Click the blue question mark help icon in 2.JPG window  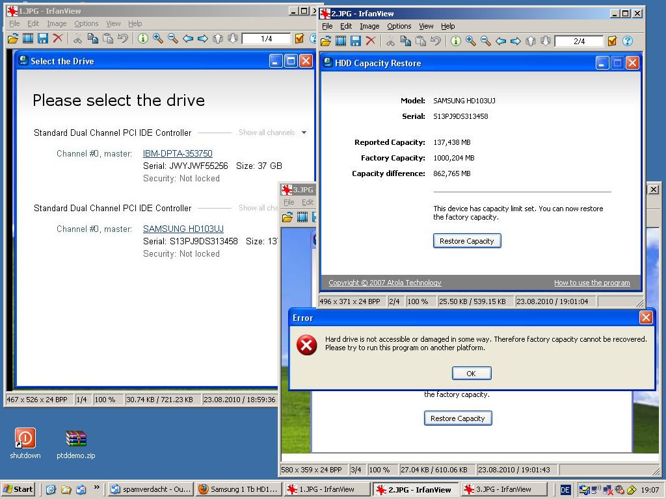coord(628,41)
